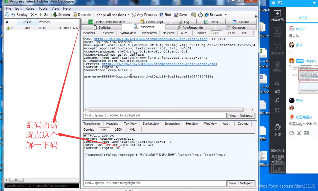Viewport: 318px width, 191px height.
Task: Open the Statistics tab
Action: (102, 27)
